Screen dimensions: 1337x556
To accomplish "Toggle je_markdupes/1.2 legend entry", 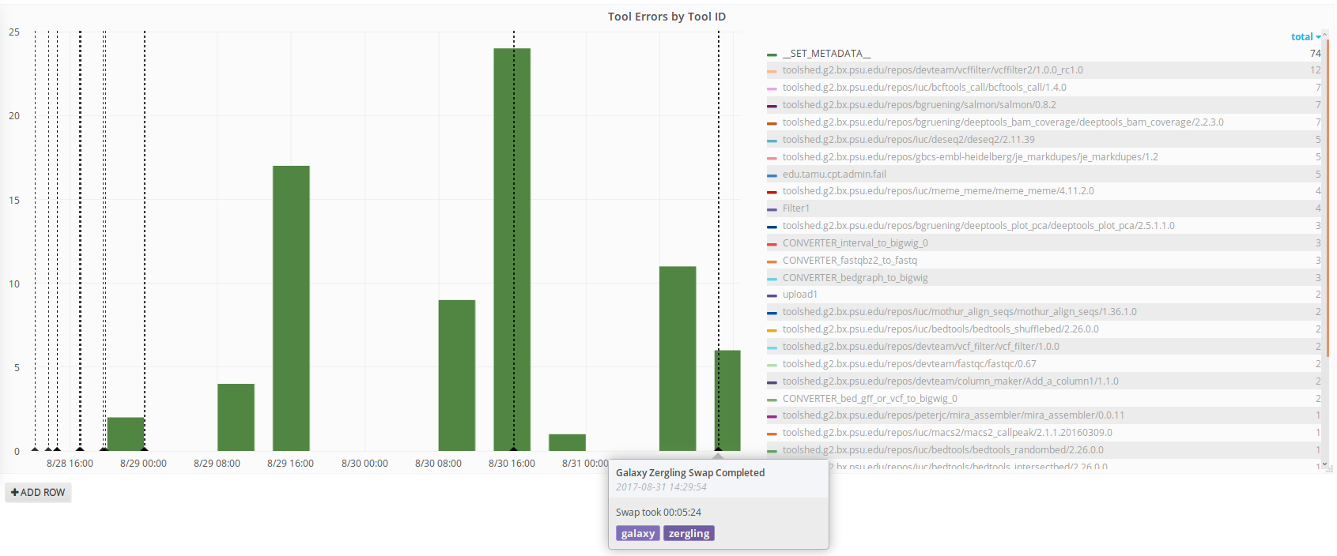I will 970,157.
